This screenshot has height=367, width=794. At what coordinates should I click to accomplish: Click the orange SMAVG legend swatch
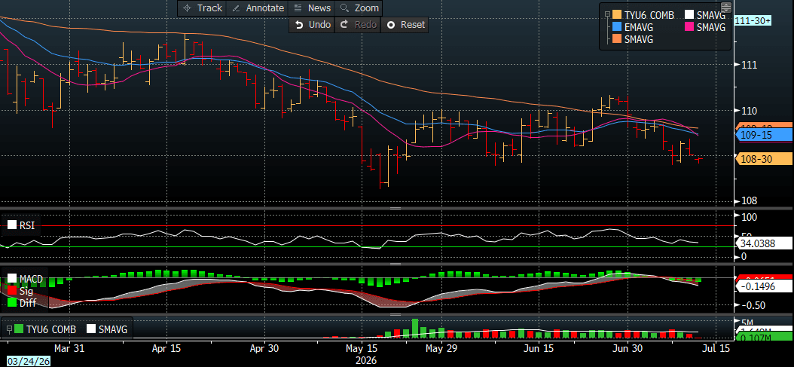pos(617,39)
